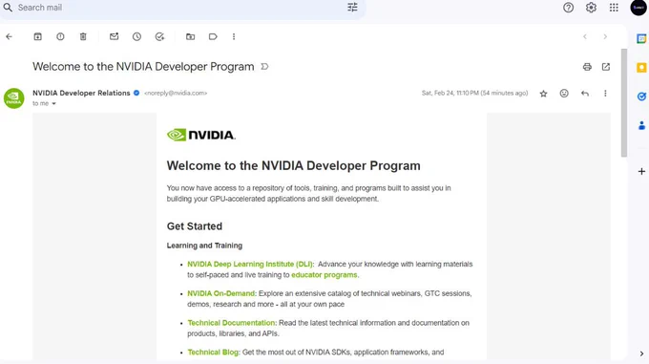Click the magnifier search icon
Screen dimensions: 649x364
pyautogui.click(x=8, y=8)
